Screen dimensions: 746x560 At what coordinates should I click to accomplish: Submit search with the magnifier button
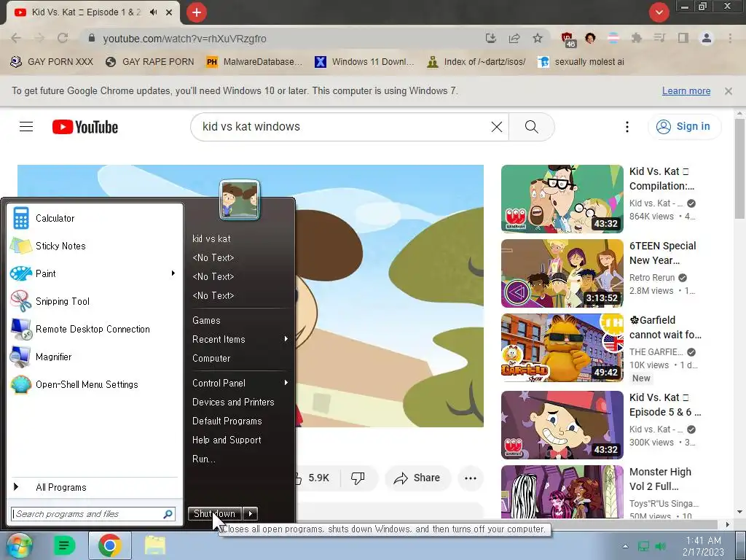click(x=531, y=127)
